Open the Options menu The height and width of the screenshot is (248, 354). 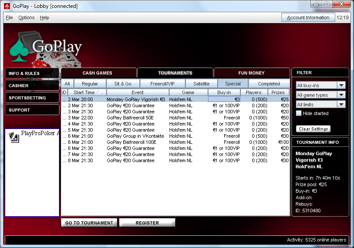pyautogui.click(x=26, y=18)
